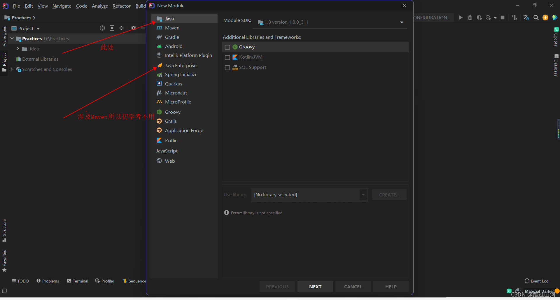Collapse the Practices project root
Screen dimensions: 560x300
pyautogui.click(x=12, y=38)
